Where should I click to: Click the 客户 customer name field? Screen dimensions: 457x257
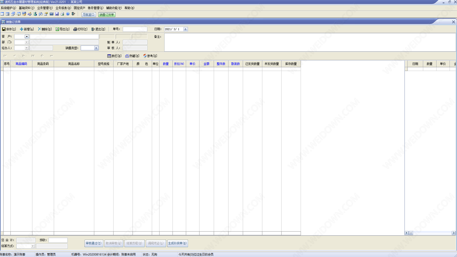pyautogui.click(x=64, y=36)
